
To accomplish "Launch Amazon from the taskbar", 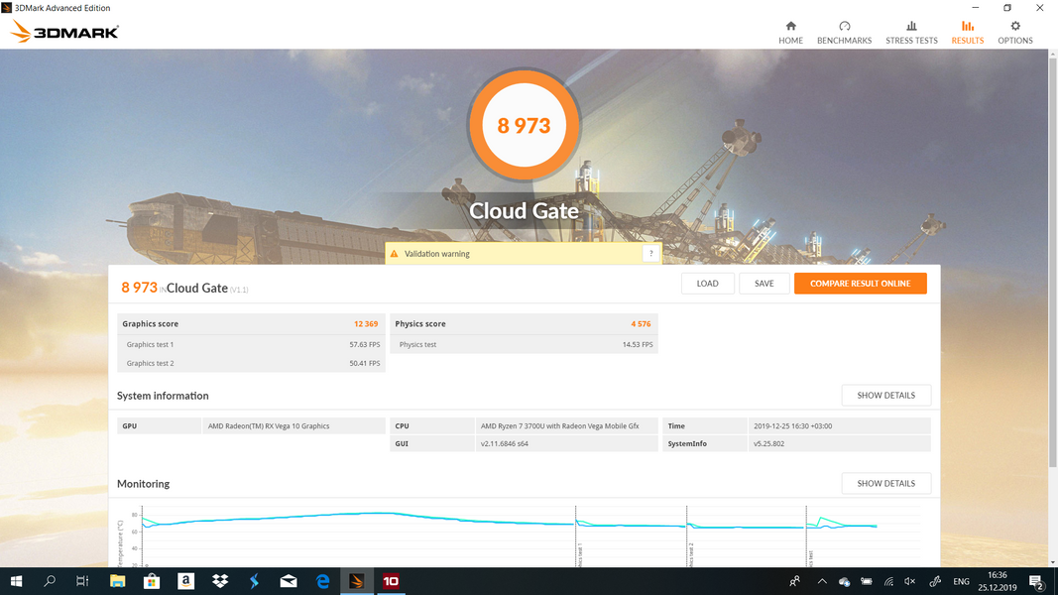I will coord(185,581).
